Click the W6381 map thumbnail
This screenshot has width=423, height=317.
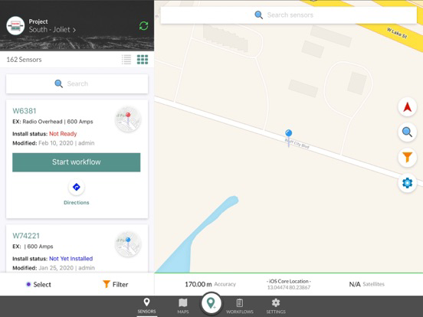[128, 119]
